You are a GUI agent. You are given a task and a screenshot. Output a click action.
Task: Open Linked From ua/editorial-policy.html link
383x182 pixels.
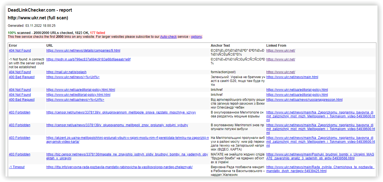coord(297,90)
